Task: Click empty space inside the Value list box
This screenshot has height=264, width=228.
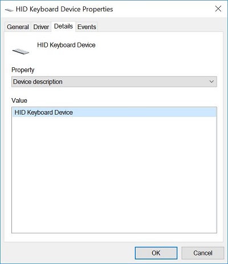Action: tap(114, 174)
